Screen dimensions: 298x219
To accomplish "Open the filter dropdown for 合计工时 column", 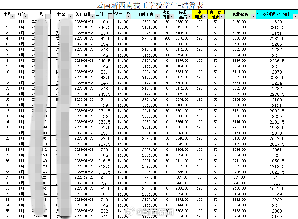I will 111,16.
